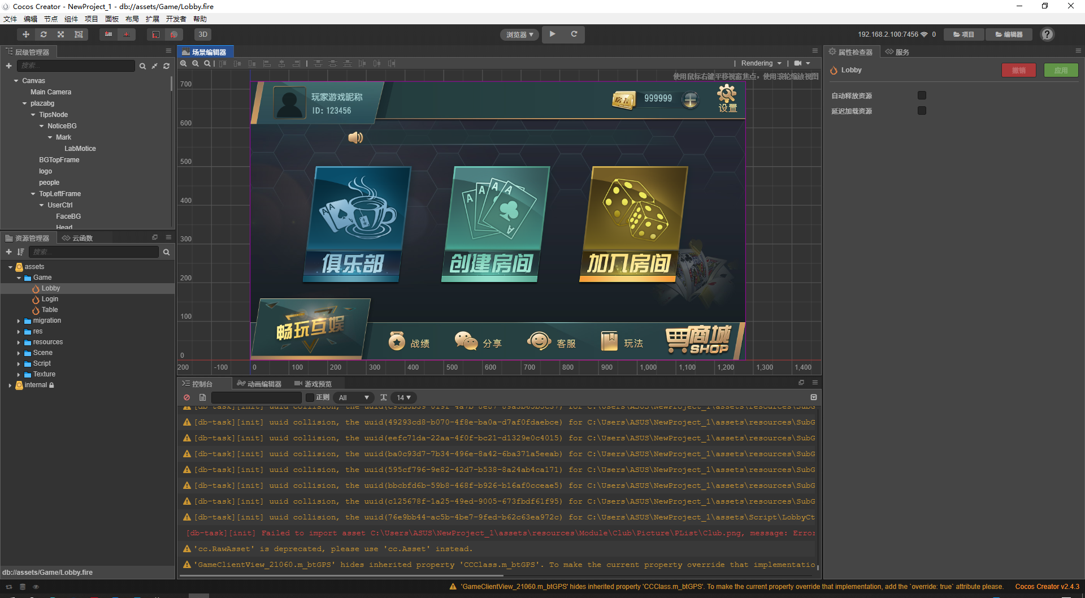Screen dimensions: 1085x598
Task: Open the 浏览器 preview platform dropdown
Action: pyautogui.click(x=519, y=34)
